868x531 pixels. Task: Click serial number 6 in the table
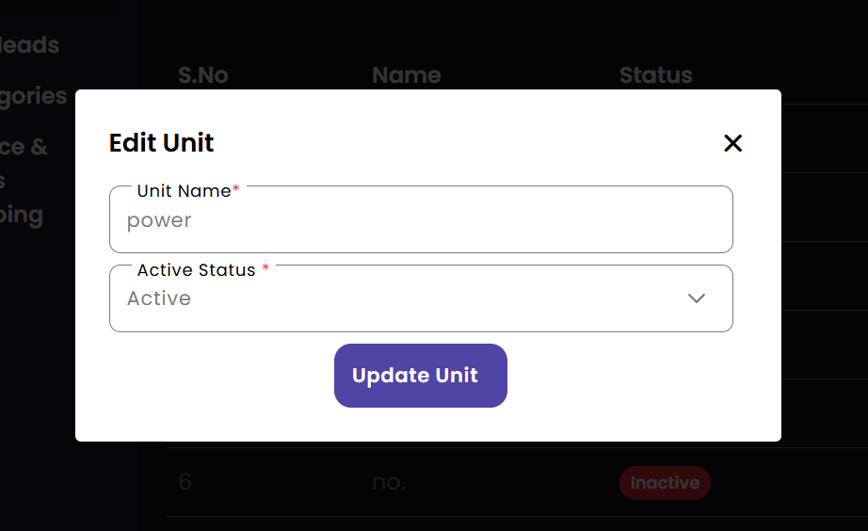click(185, 483)
